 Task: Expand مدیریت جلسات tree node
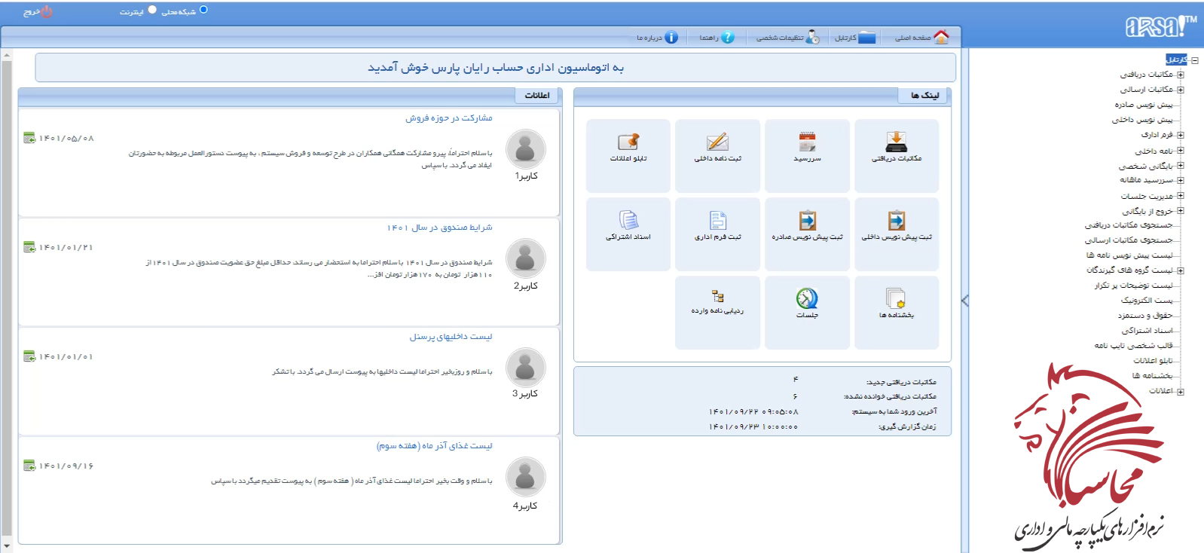(1181, 195)
